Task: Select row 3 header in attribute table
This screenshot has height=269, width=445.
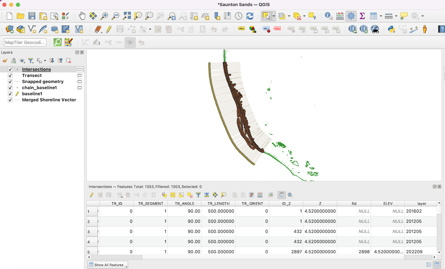Action: (89, 232)
